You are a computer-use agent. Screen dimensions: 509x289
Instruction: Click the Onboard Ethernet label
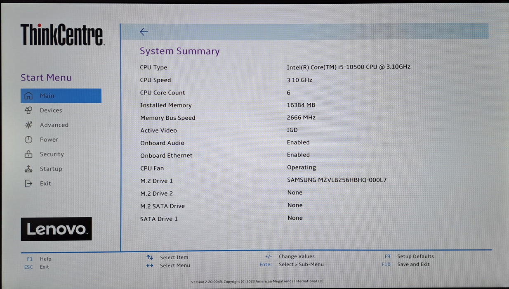tap(166, 156)
